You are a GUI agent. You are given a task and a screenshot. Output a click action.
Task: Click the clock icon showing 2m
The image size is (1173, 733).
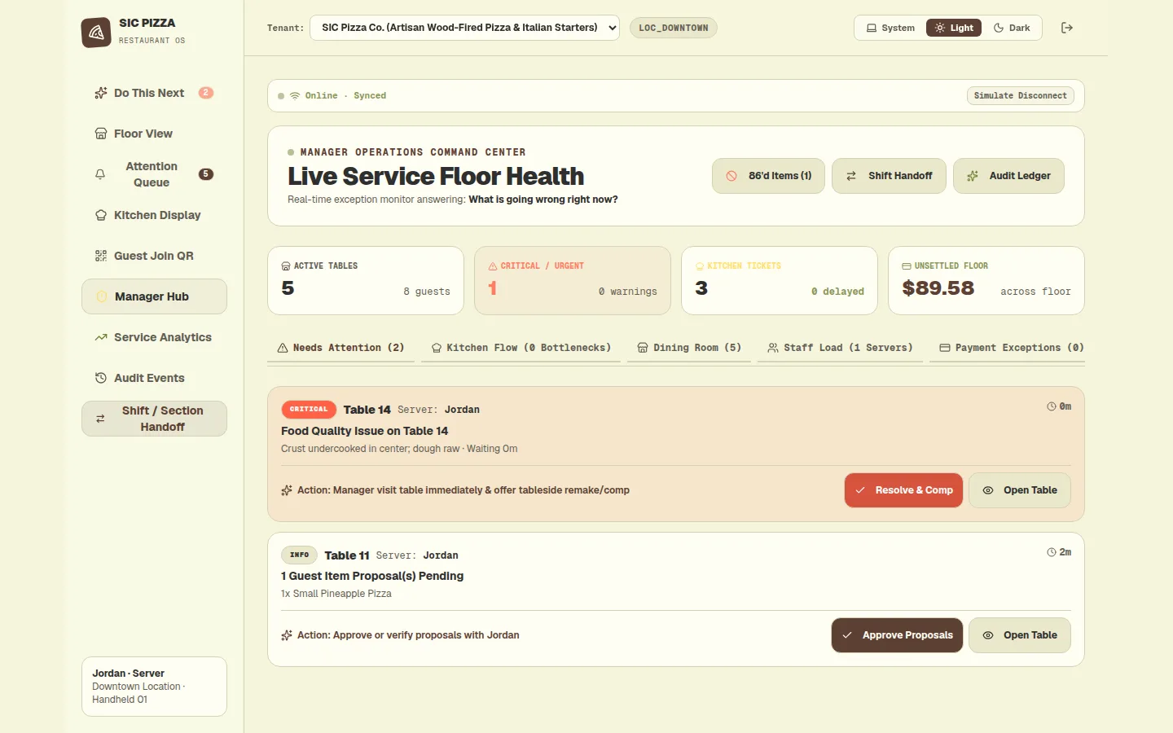tap(1052, 552)
